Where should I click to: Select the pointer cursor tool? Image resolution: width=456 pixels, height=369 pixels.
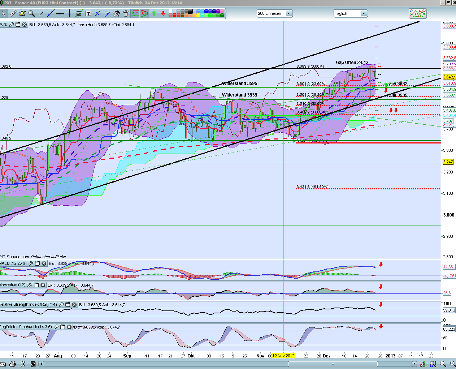coord(4,13)
